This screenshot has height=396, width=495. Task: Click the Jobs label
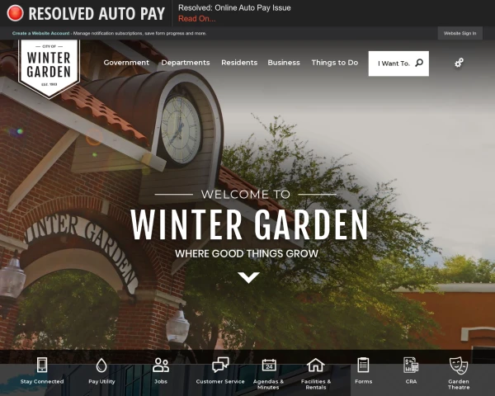(x=161, y=381)
